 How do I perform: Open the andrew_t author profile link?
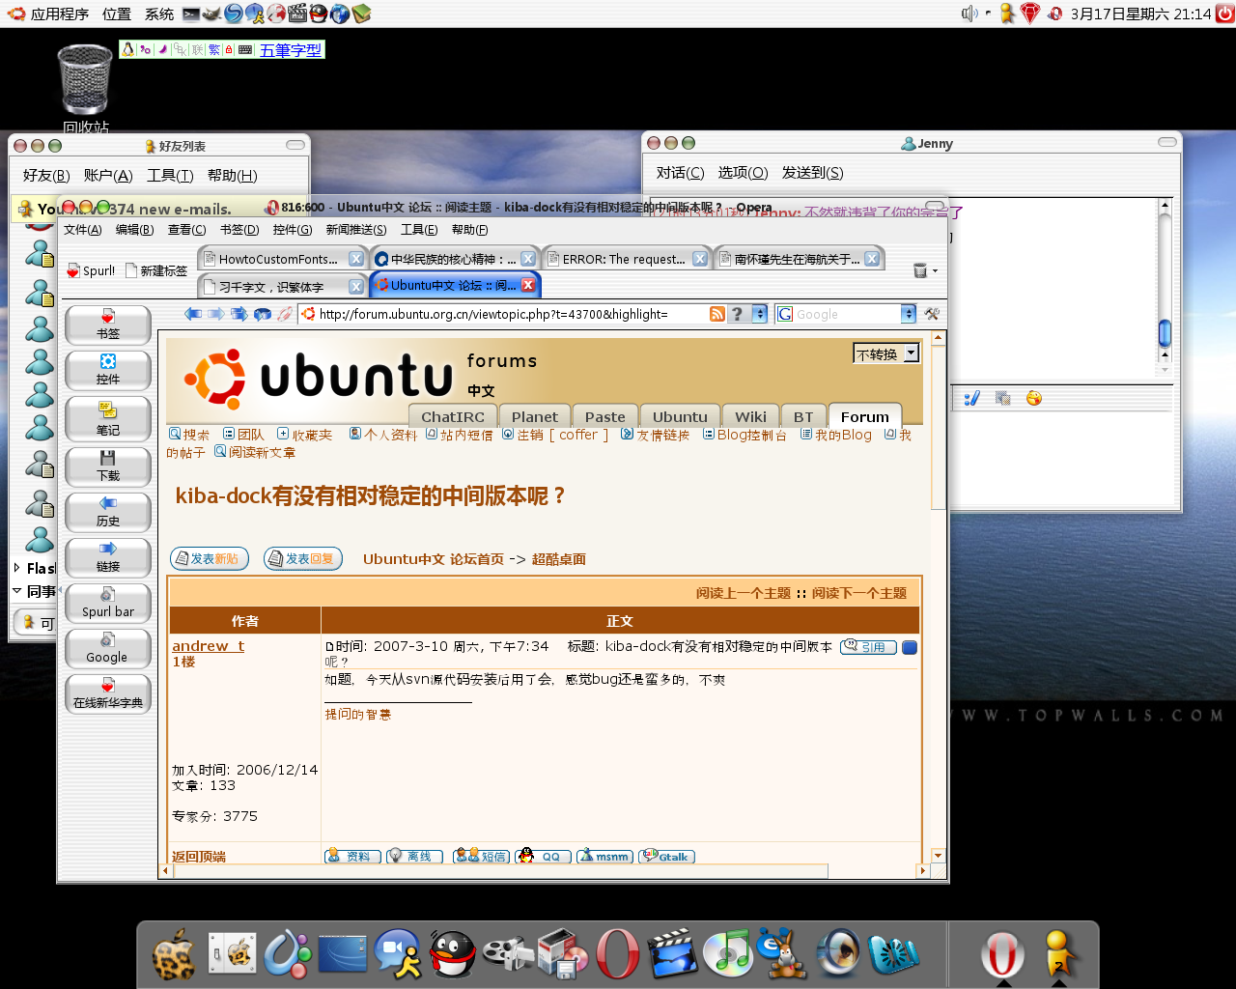tap(208, 646)
